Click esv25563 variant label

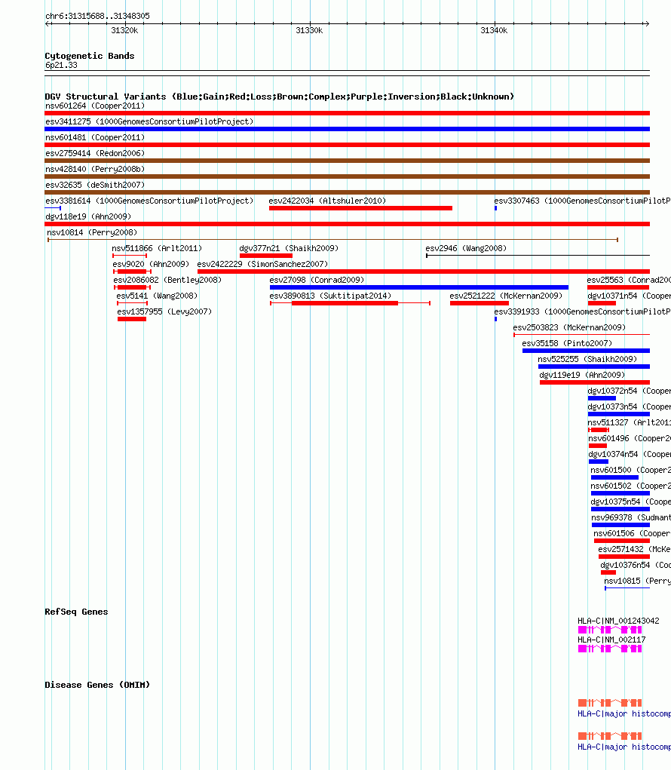(629, 280)
